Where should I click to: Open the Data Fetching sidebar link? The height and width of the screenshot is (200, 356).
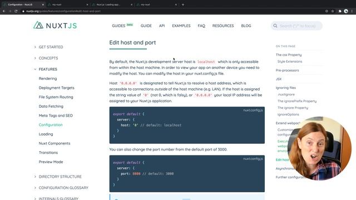pos(51,106)
